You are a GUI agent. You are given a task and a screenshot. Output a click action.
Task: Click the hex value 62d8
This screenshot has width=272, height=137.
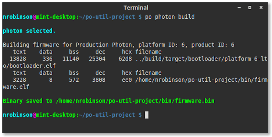pos(125,59)
